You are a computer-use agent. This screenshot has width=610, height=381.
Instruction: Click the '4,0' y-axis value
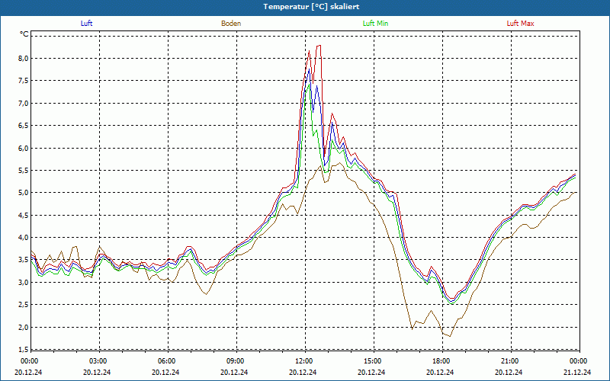tap(24, 238)
